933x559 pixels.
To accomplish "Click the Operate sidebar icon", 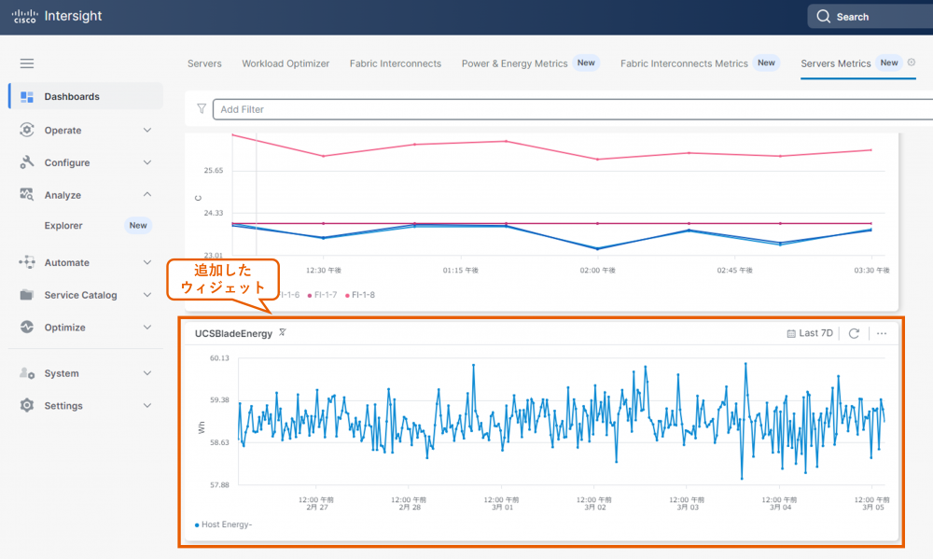I will [x=27, y=130].
